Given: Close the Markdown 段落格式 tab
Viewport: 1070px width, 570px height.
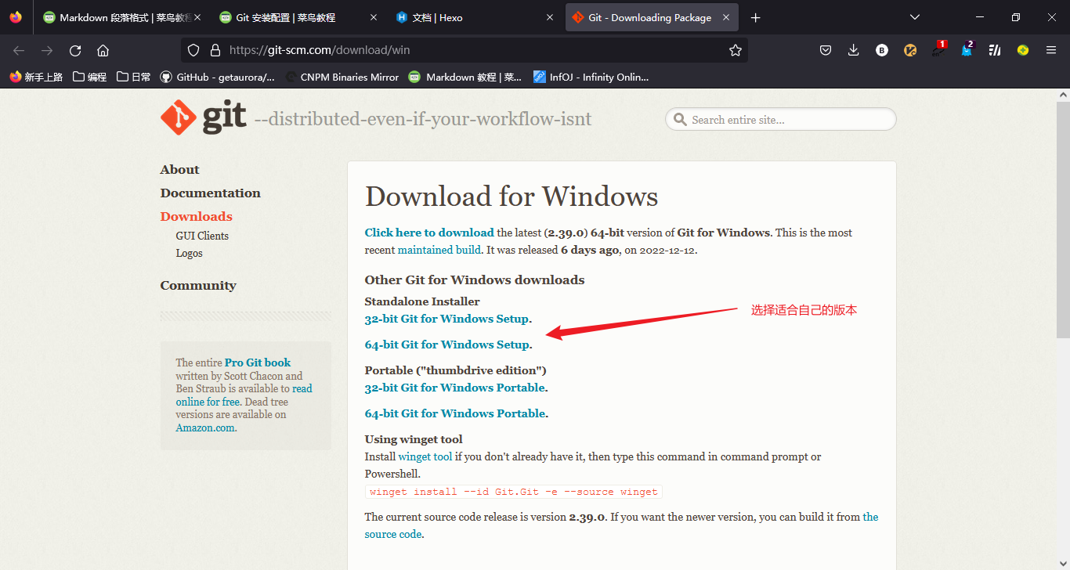Looking at the screenshot, I should pos(196,17).
